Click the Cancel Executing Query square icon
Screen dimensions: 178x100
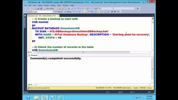point(73,12)
